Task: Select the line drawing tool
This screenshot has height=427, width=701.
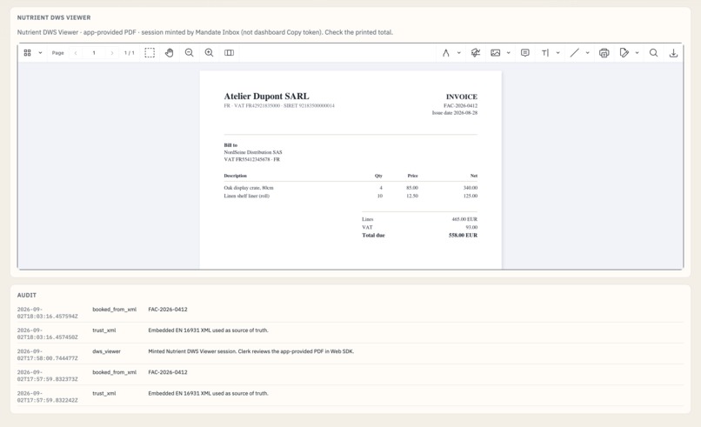Action: point(575,53)
